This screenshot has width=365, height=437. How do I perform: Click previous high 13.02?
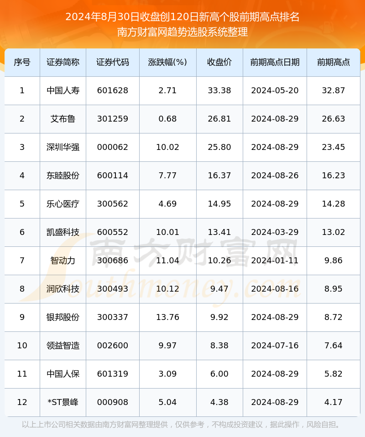(333, 232)
